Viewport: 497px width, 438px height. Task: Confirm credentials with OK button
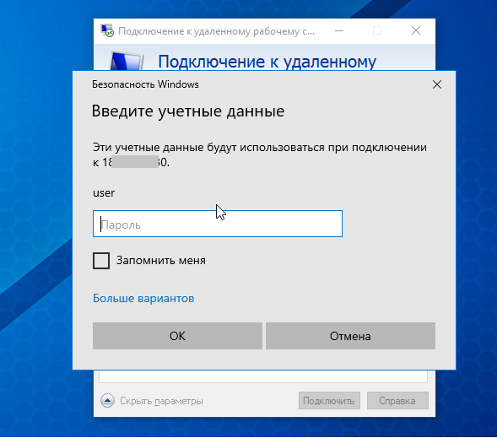tap(177, 336)
